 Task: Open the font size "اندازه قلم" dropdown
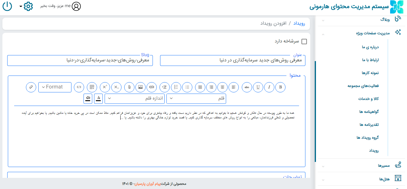click(134, 98)
